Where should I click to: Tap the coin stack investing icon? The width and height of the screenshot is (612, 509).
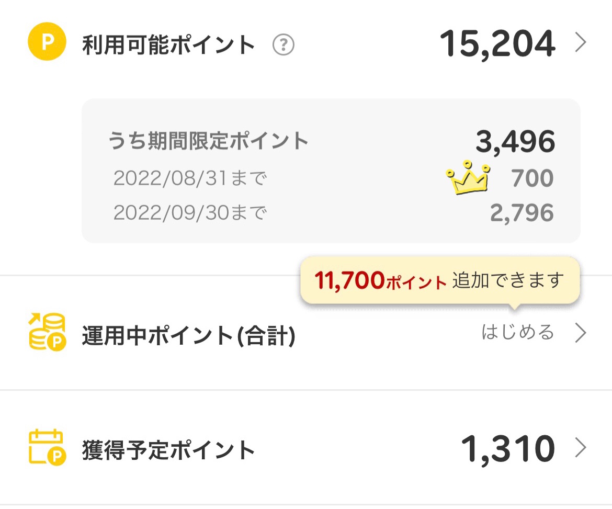tap(47, 331)
